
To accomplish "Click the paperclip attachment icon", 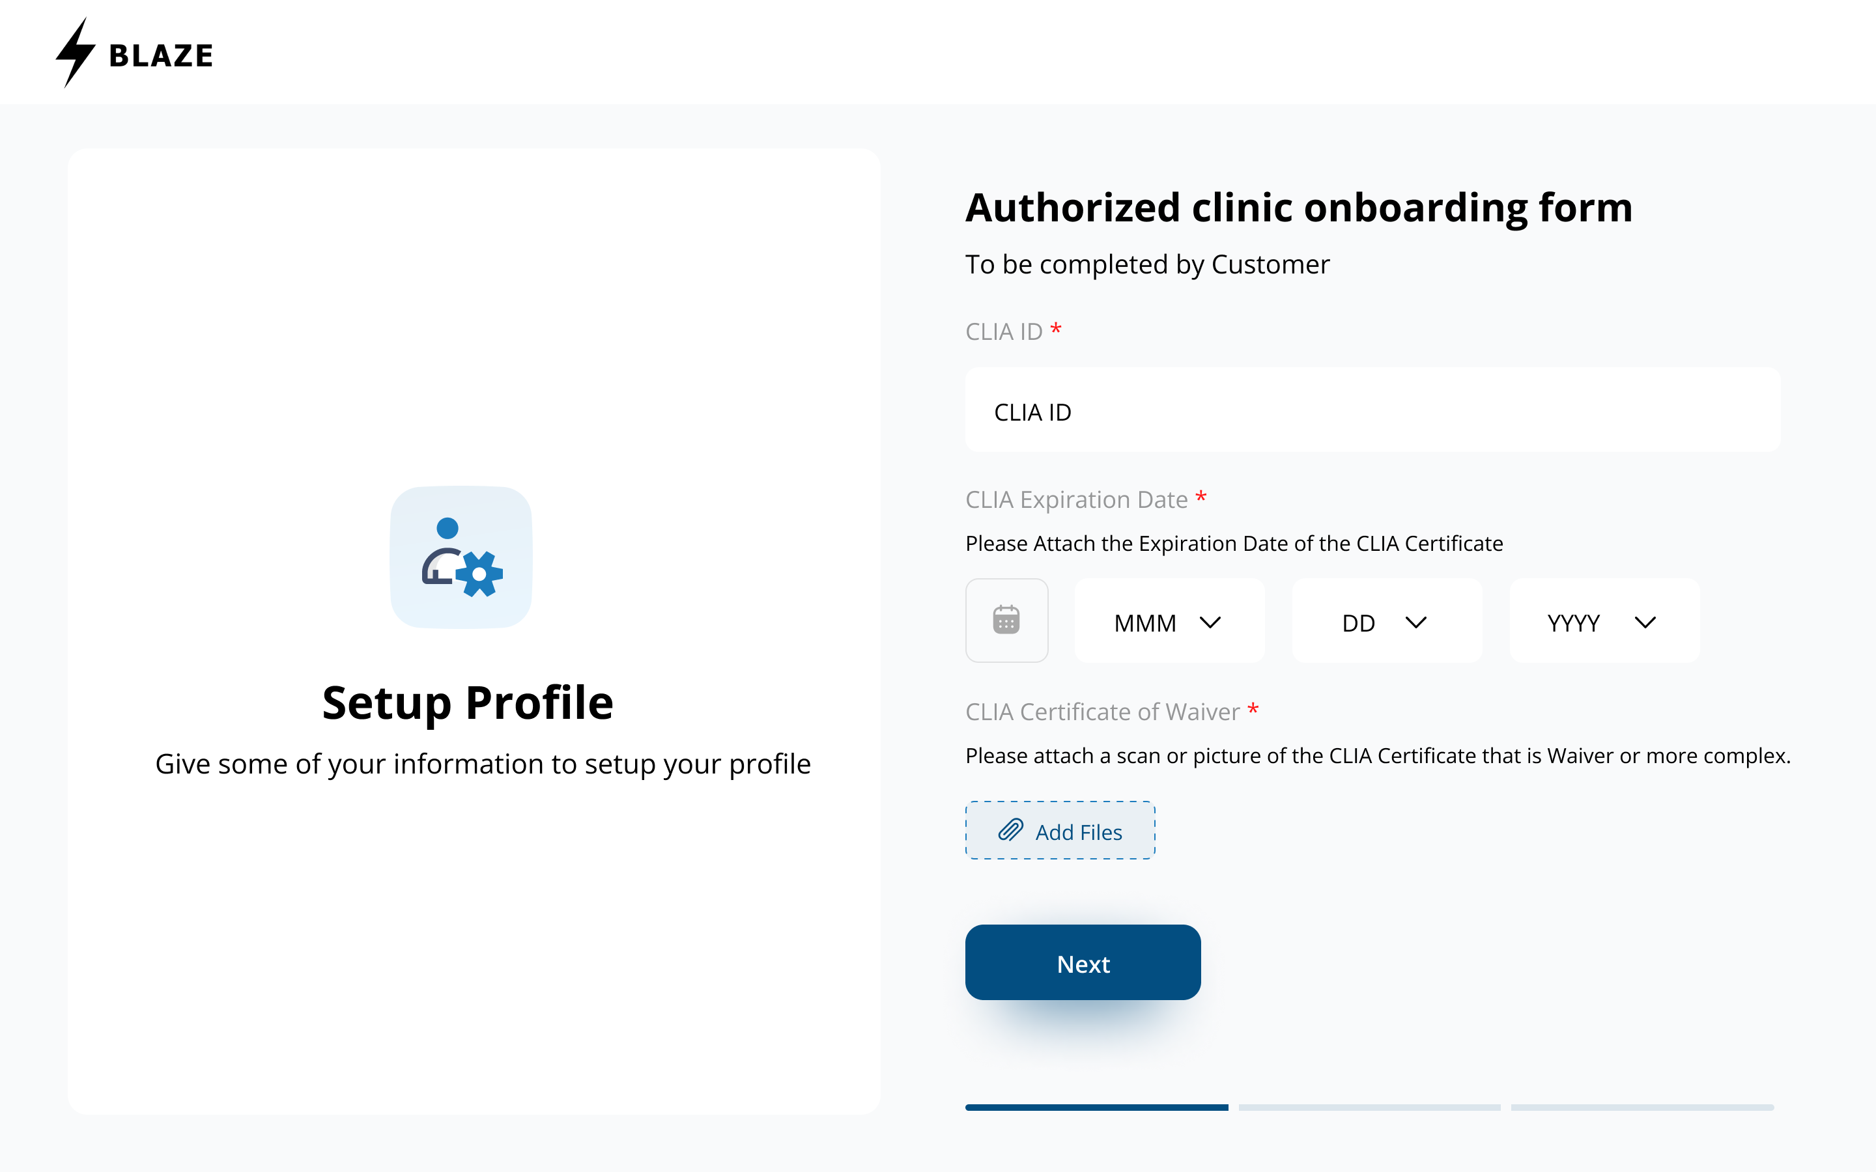I will [x=1010, y=830].
